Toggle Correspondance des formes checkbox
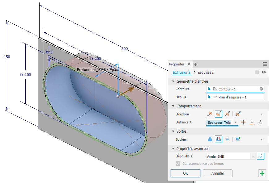The image size is (269, 183). click(178, 164)
